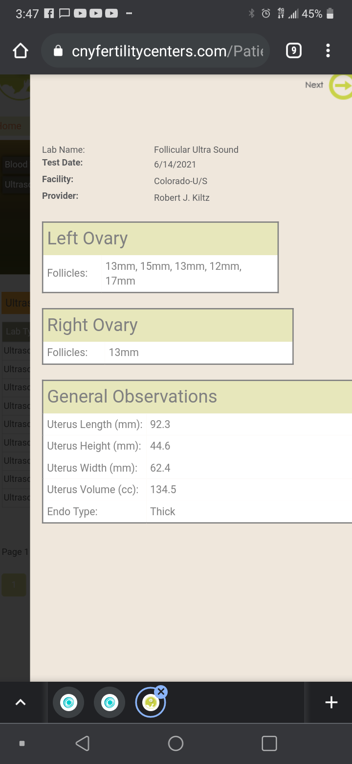Tap the battery 45% status indicator
The width and height of the screenshot is (352, 764).
318,14
